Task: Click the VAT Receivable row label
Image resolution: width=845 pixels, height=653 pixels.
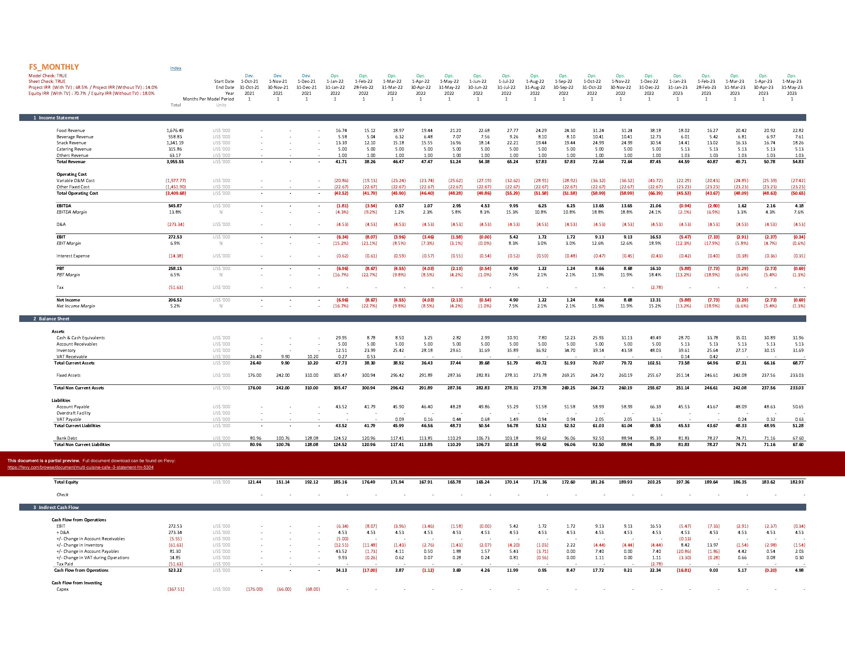Action: [71, 357]
